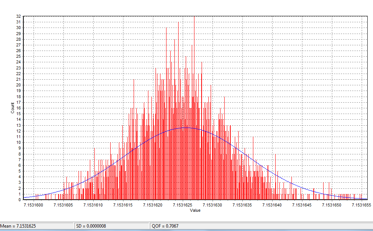Screen dimensions: 373x231
Task: Click the Count y-axis title
Action: (12, 108)
